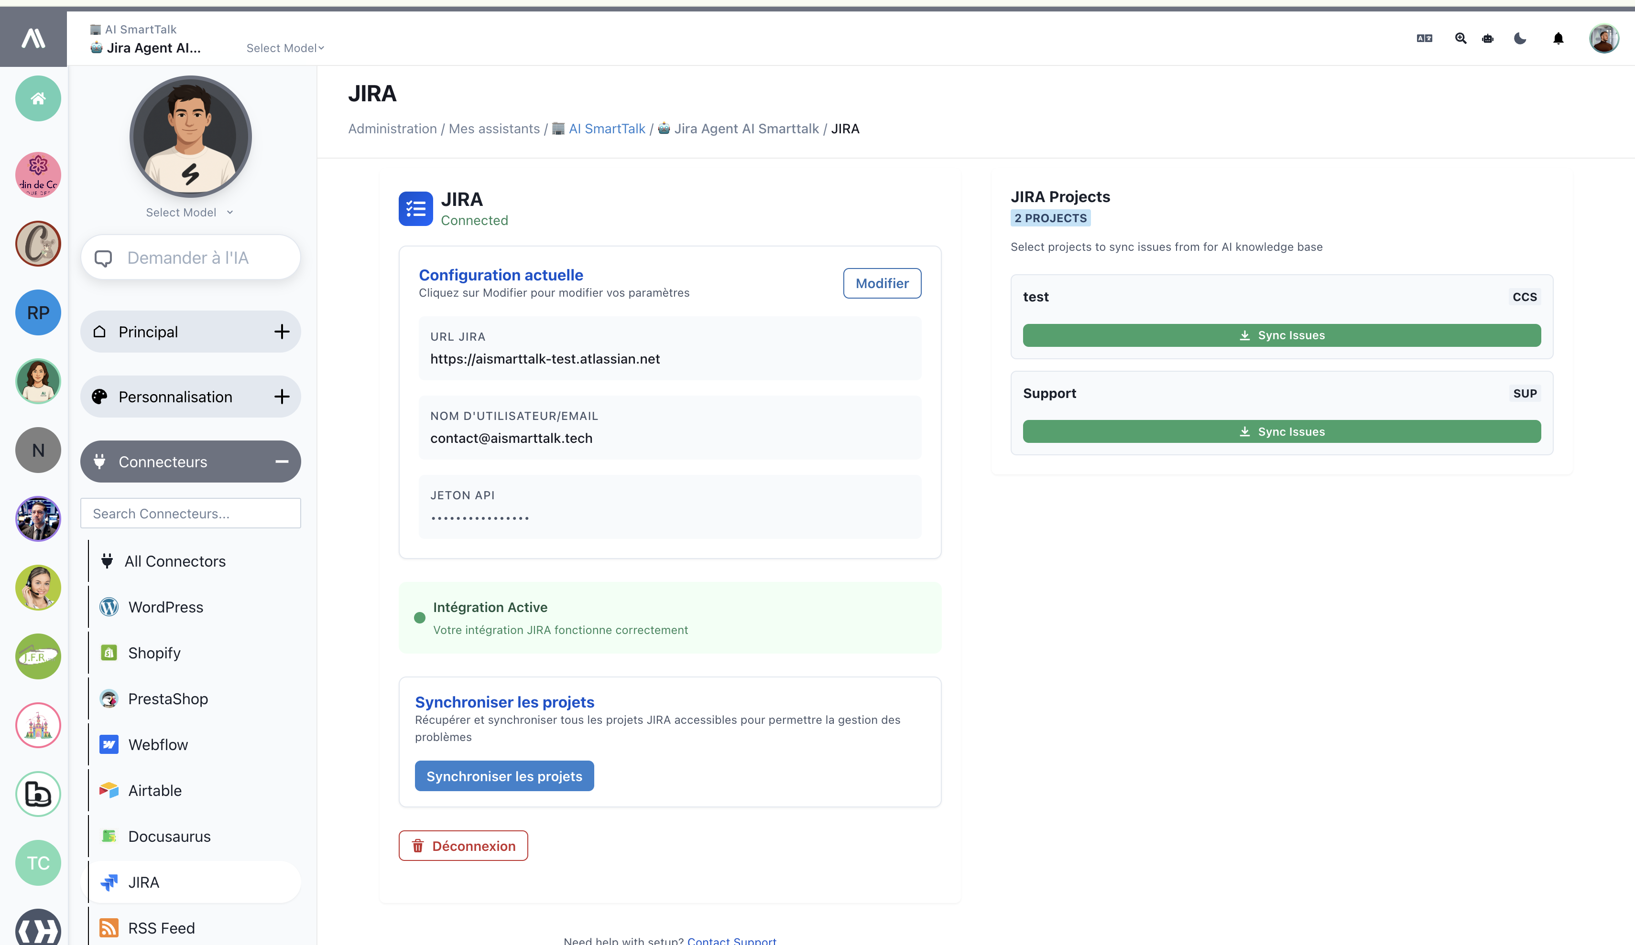Open the Select Model dropdown
The height and width of the screenshot is (945, 1635).
[189, 212]
